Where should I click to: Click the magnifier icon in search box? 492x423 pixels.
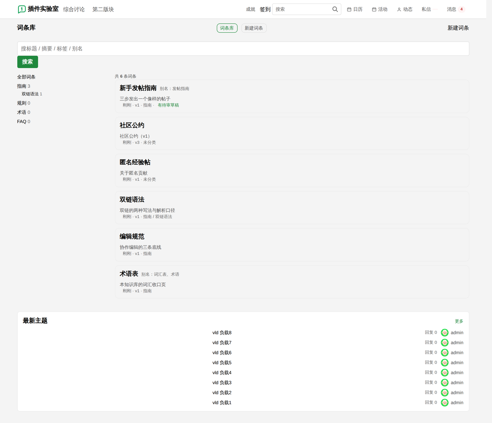pyautogui.click(x=335, y=9)
